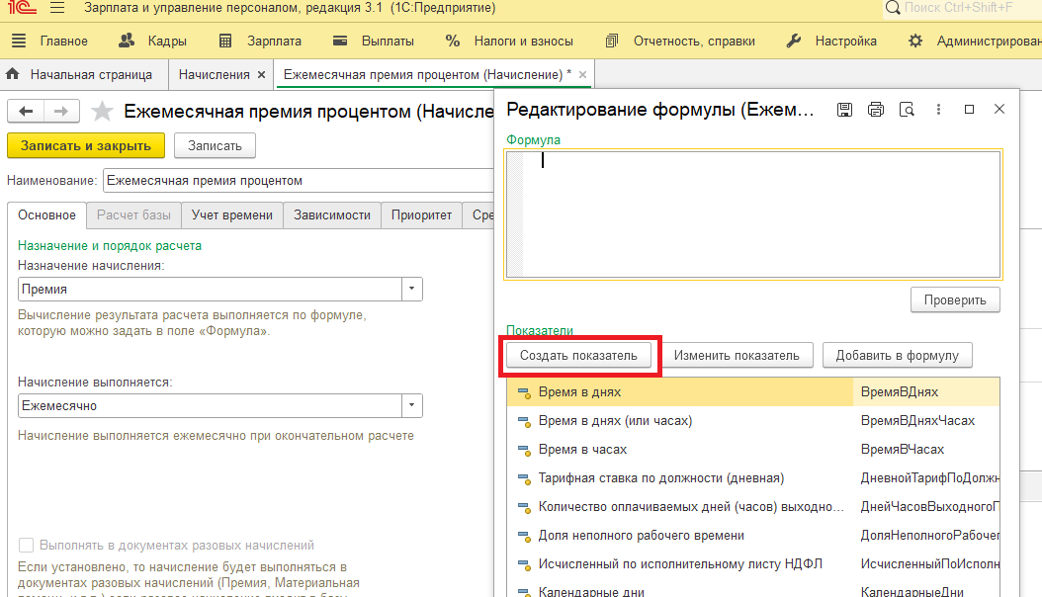The height and width of the screenshot is (597, 1042).
Task: Click the search magnifier icon
Action: pyautogui.click(x=893, y=8)
